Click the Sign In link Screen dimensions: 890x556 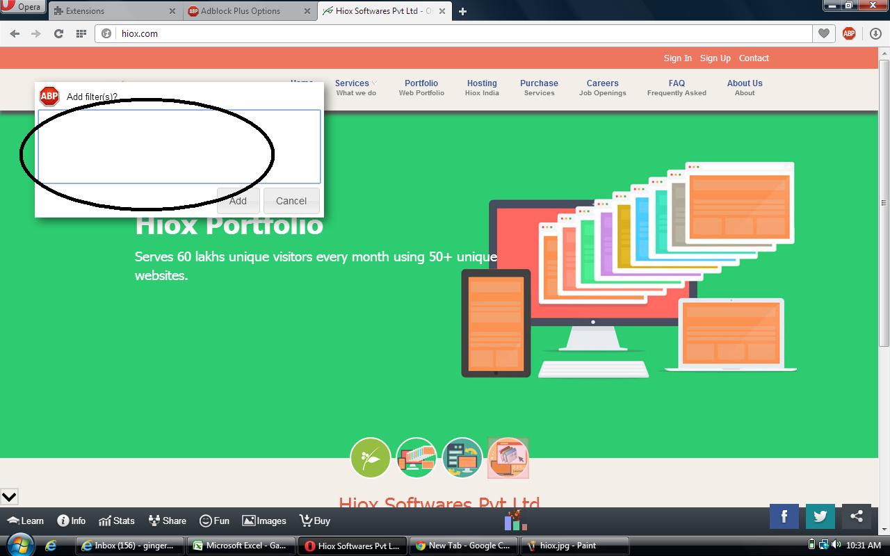[x=677, y=58]
